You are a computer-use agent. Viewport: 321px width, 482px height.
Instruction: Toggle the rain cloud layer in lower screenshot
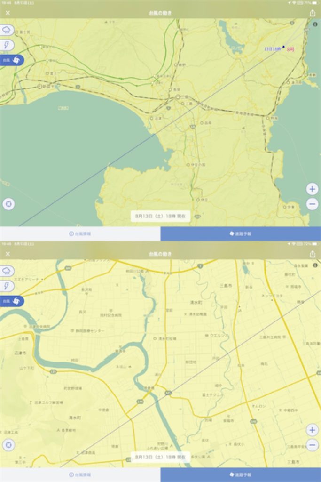(7, 271)
